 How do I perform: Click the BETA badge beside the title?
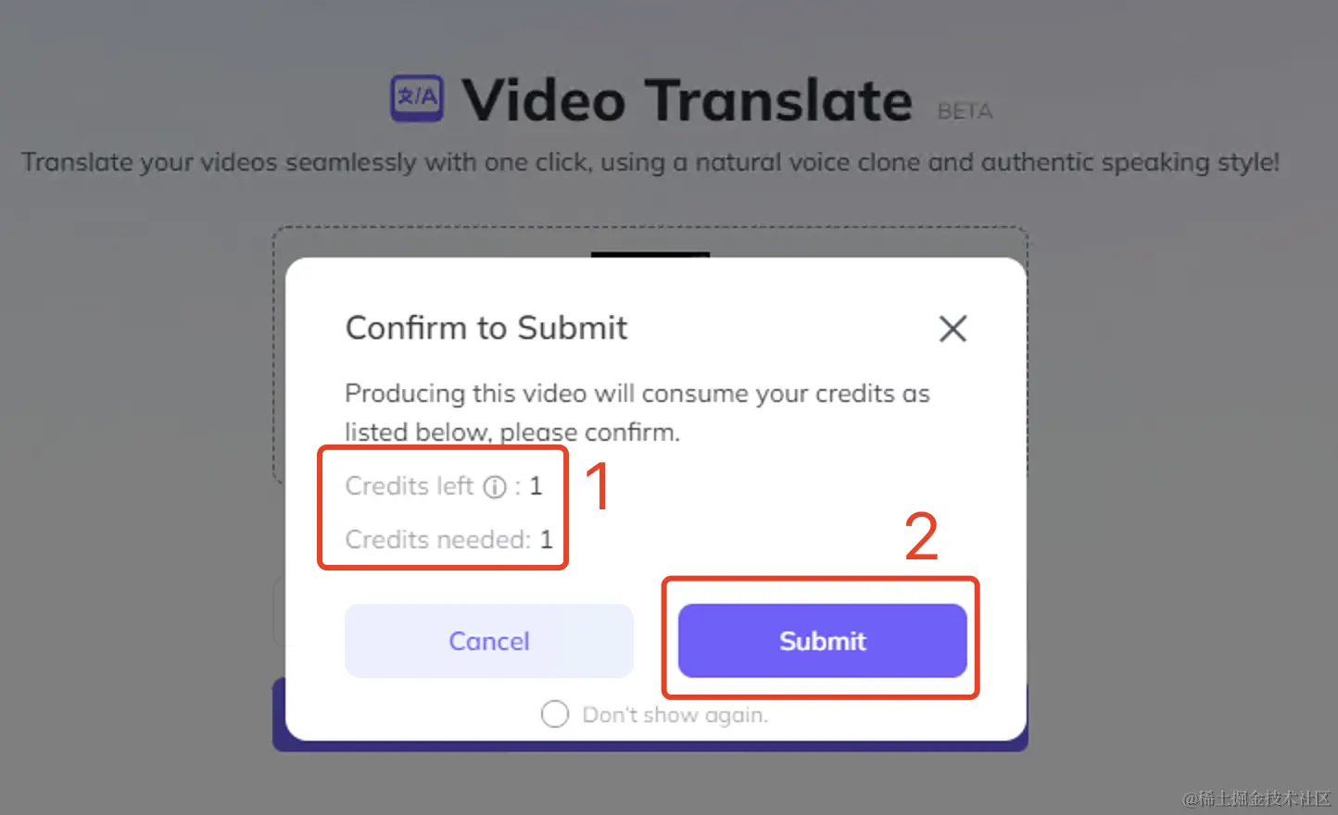point(965,111)
